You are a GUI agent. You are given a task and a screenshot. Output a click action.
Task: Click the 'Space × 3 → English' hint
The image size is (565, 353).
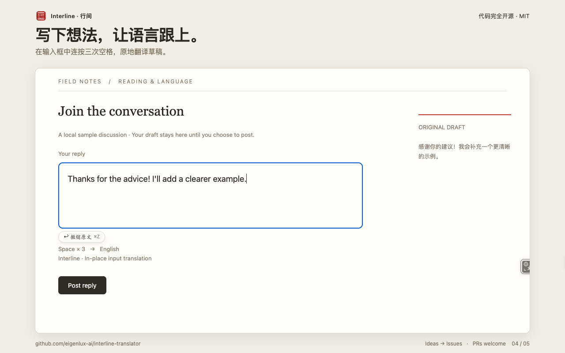pyautogui.click(x=89, y=249)
